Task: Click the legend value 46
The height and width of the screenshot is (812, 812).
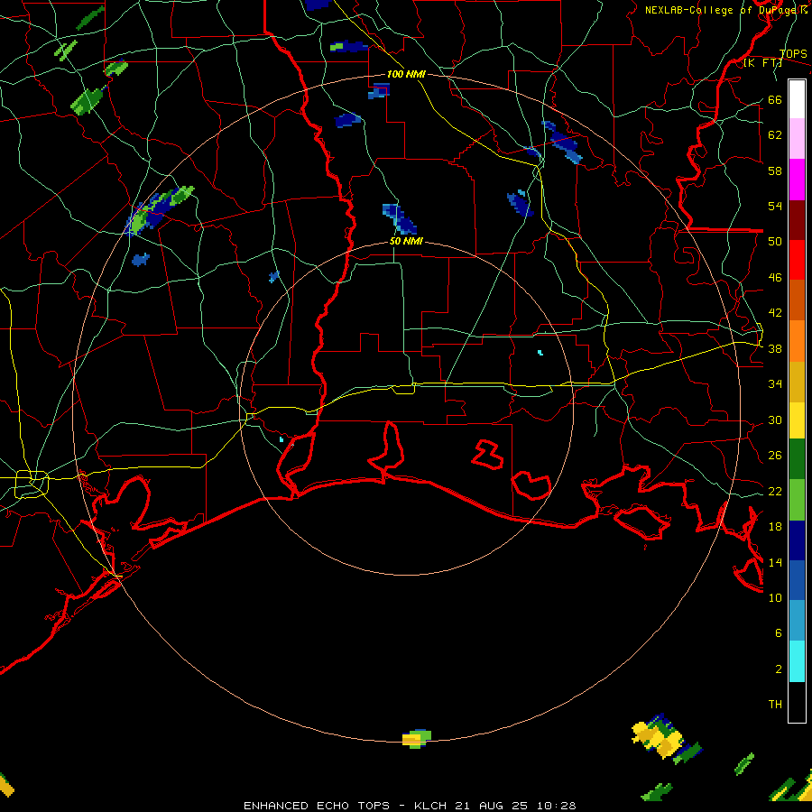Action: (775, 278)
